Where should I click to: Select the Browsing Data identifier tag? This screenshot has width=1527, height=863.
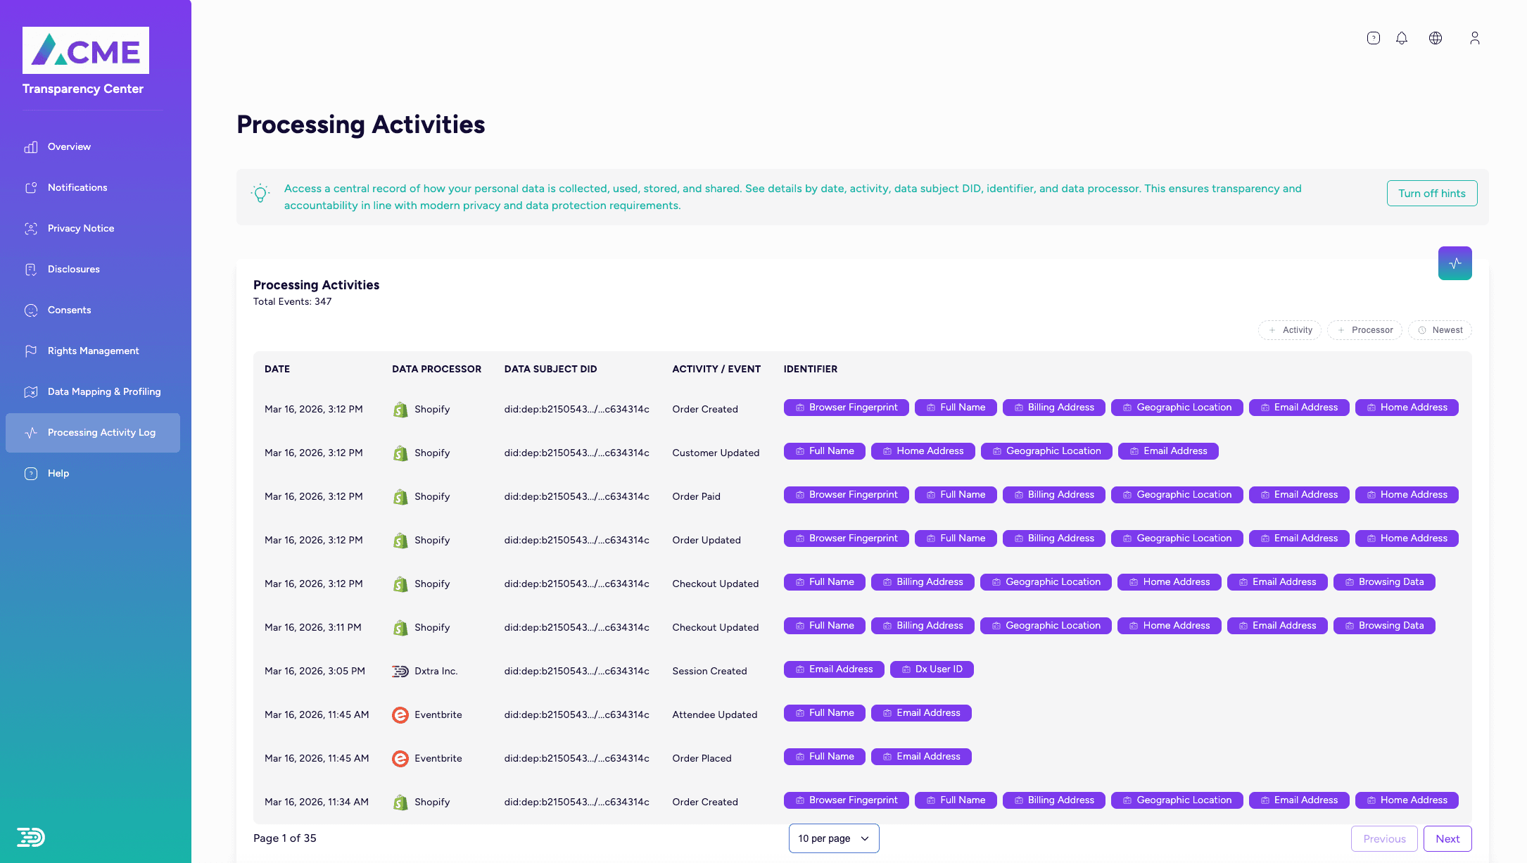[1384, 582]
